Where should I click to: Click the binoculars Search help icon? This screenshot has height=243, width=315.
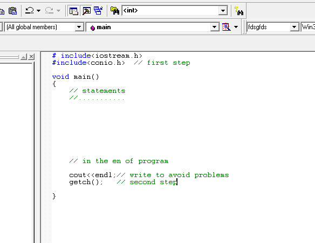point(239,11)
